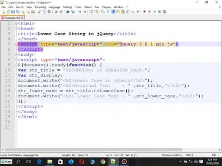Close the lowercase.html tab with its X
222x166 pixels.
tap(22, 18)
